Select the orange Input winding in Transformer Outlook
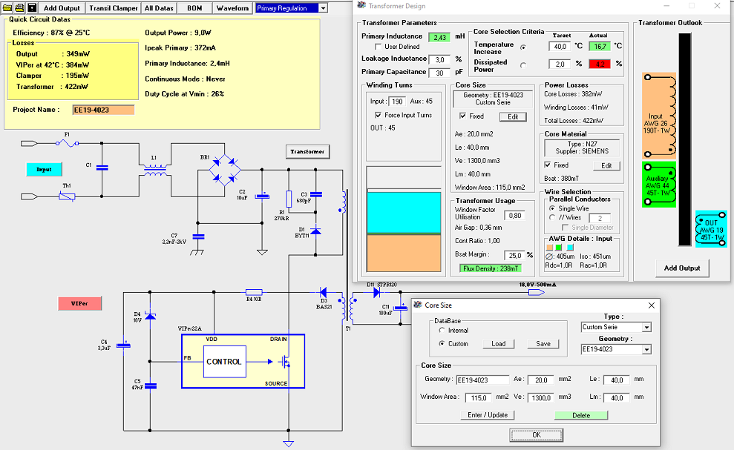 [x=658, y=115]
